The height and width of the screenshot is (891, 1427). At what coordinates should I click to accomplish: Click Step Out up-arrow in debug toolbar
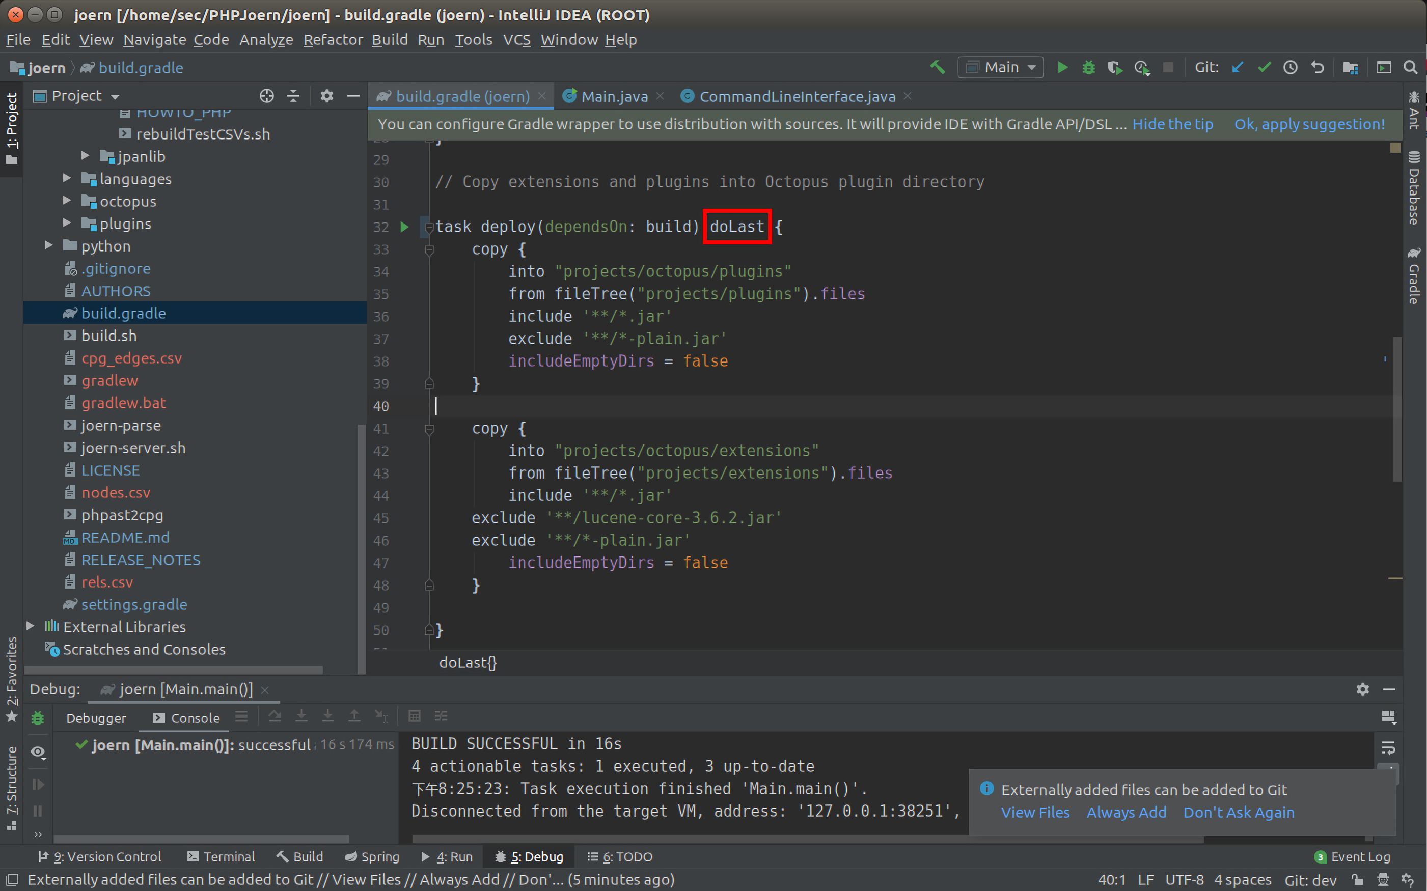point(354,716)
